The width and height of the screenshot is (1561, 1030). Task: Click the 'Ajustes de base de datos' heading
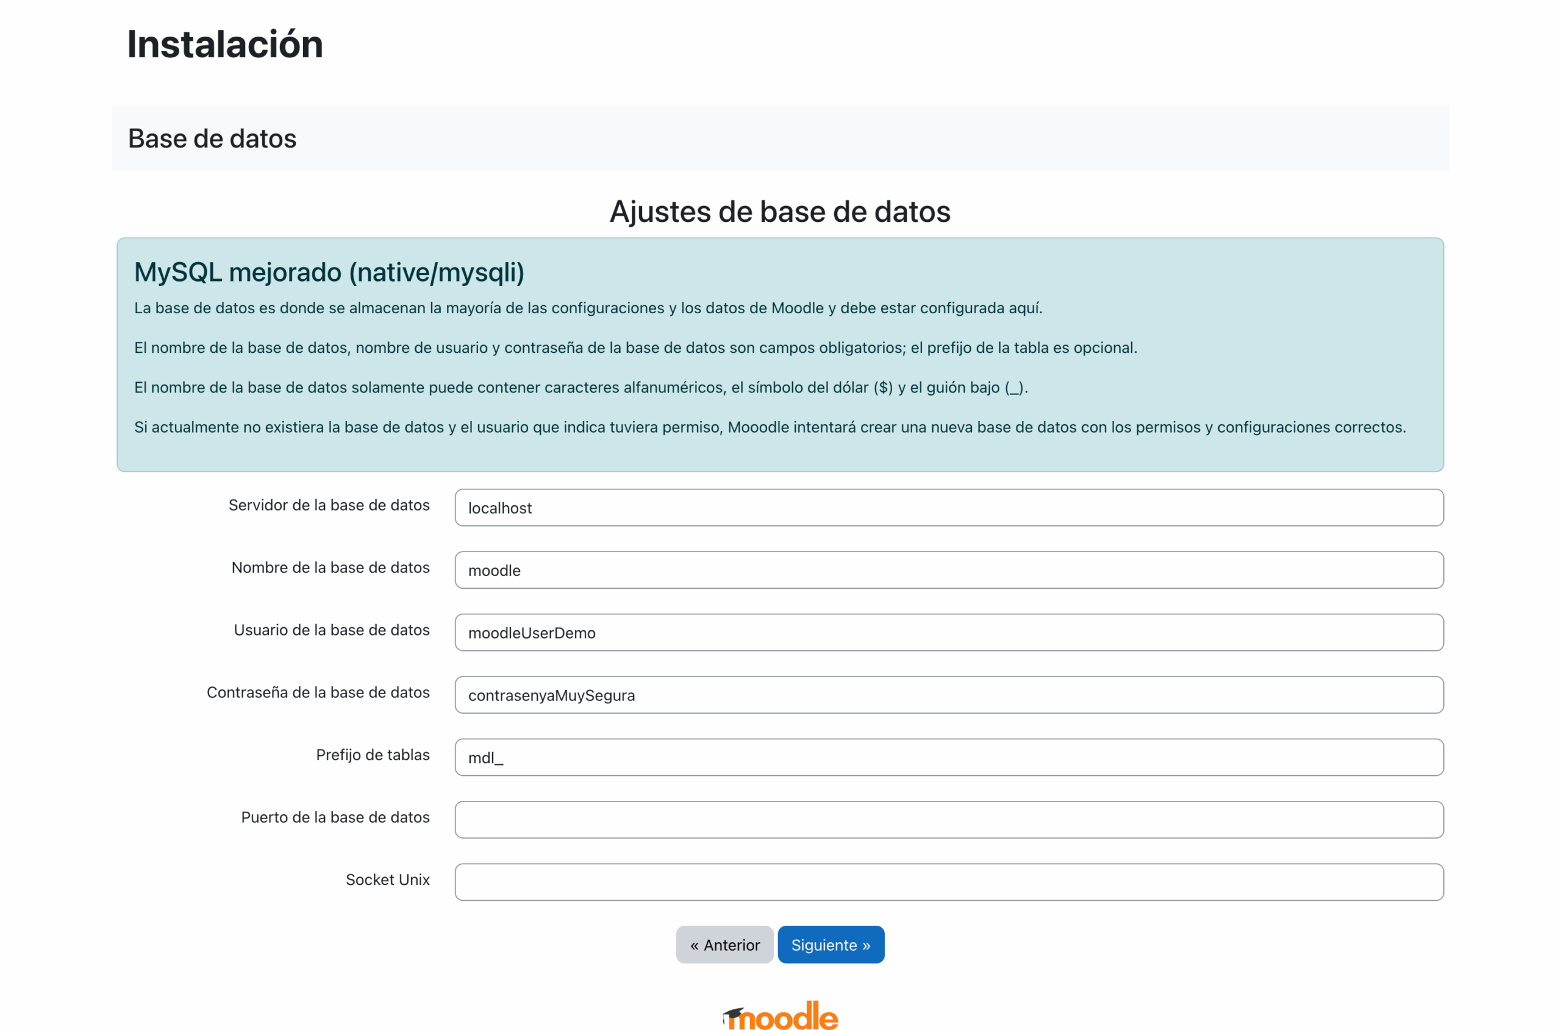[780, 211]
